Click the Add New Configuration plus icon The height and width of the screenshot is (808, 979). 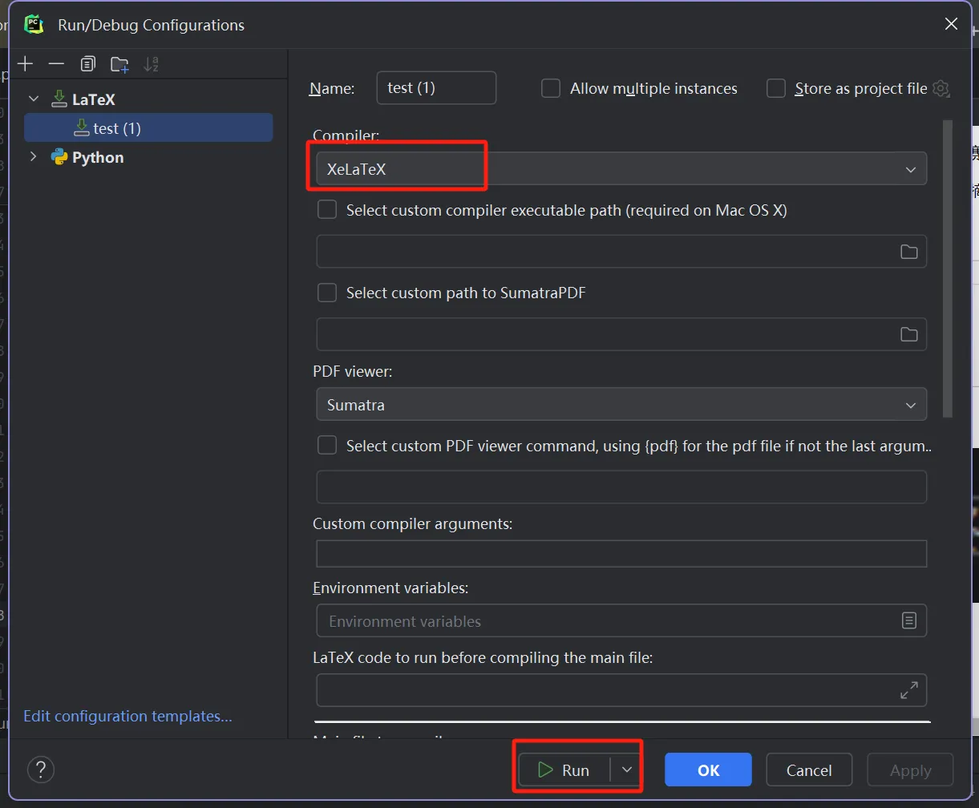click(26, 64)
